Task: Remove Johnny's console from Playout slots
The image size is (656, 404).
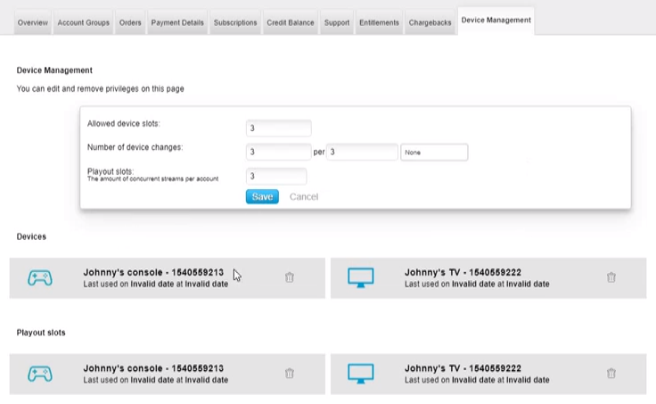Action: point(289,374)
